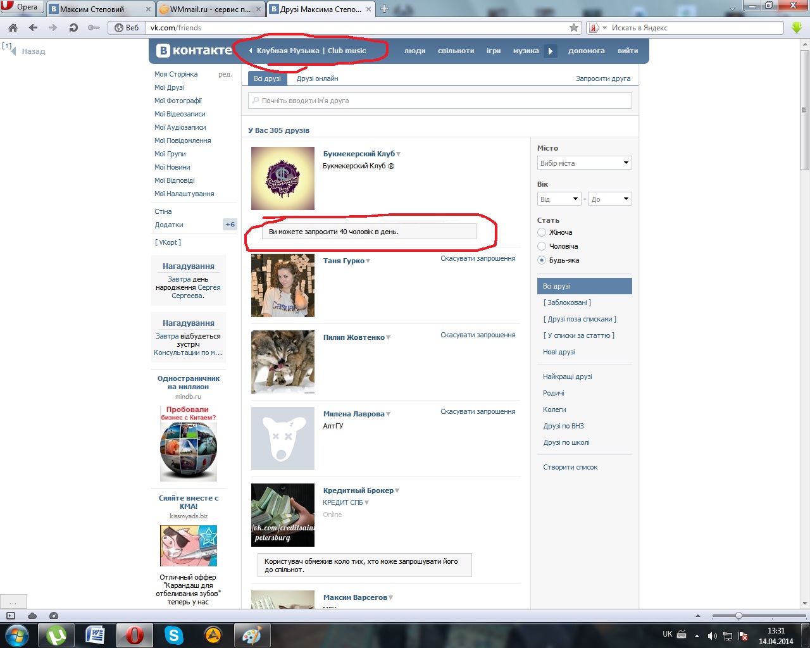Open the password wand key icon
Screen dimensions: 810x648
tap(93, 28)
